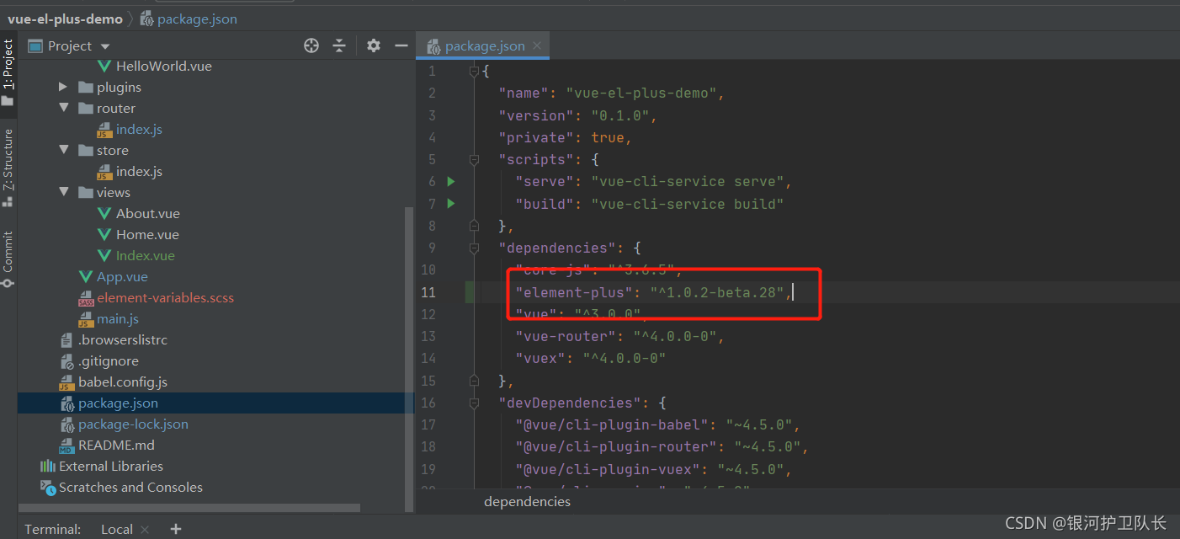Image resolution: width=1180 pixels, height=539 pixels.
Task: Expand the plugins folder
Action: coord(63,87)
